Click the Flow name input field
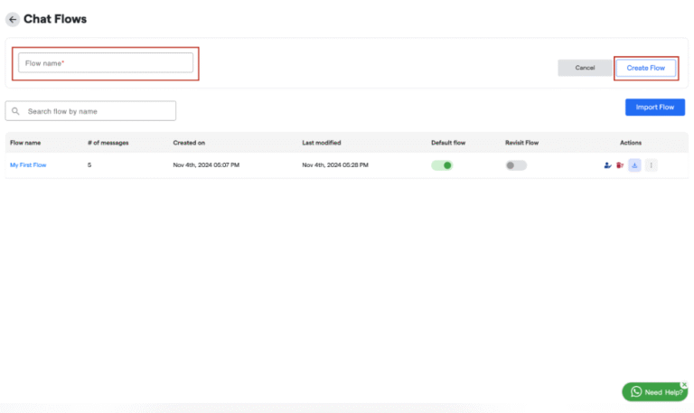This screenshot has width=694, height=413. 106,62
